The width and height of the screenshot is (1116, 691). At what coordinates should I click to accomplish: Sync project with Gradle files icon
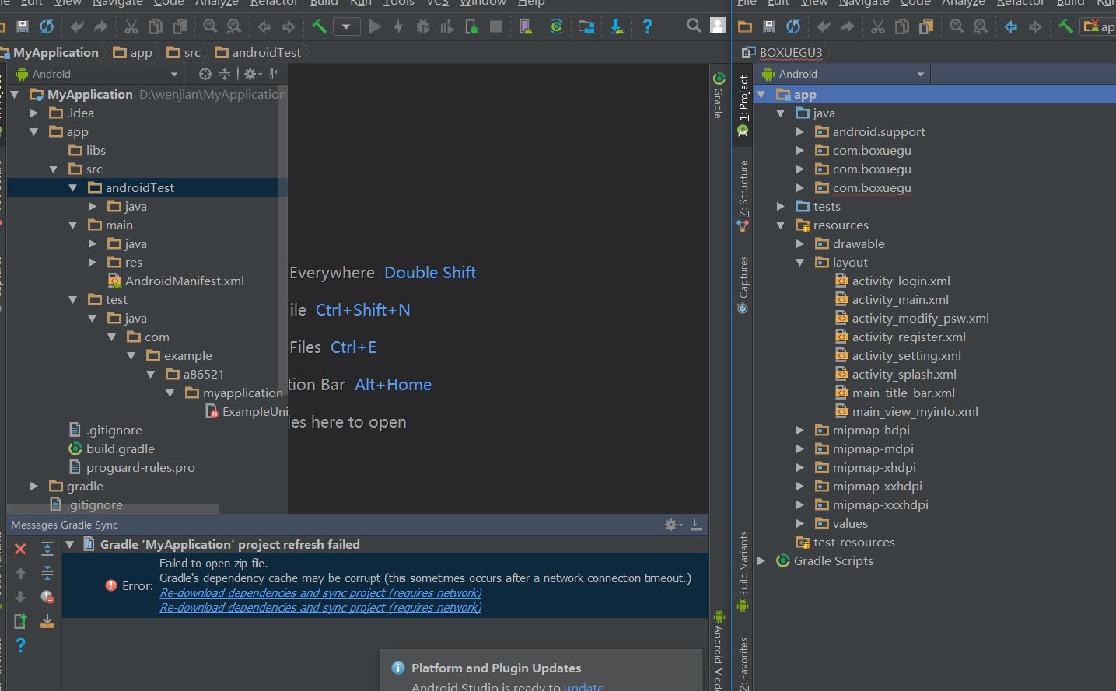coord(556,27)
